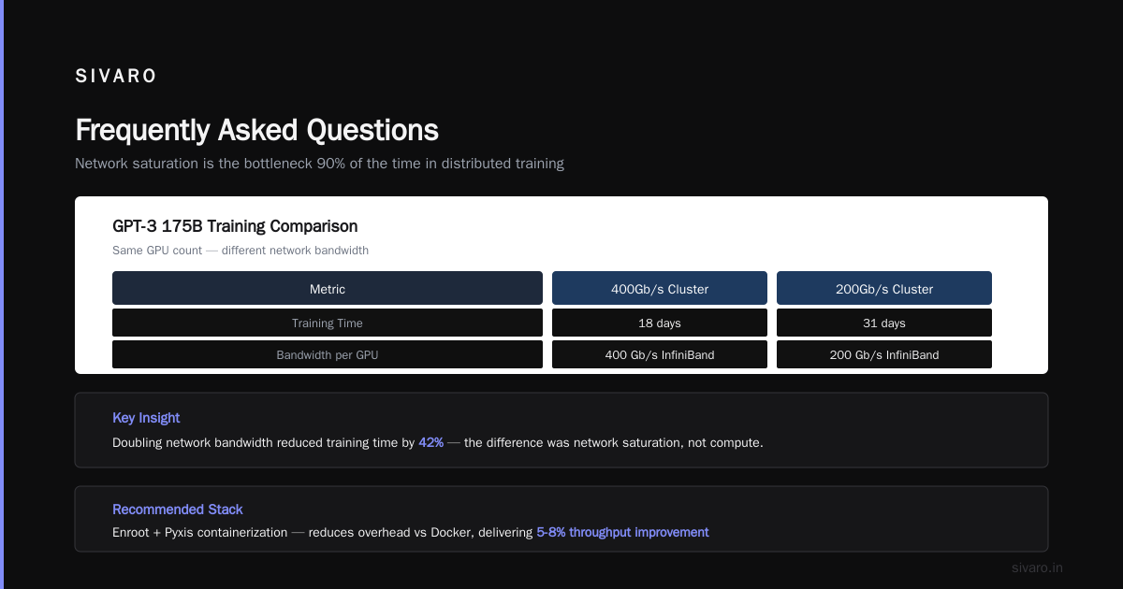Screen dimensions: 1123x589
Task: Click the 400 Gb/s InfiniBand cell
Action: (660, 355)
